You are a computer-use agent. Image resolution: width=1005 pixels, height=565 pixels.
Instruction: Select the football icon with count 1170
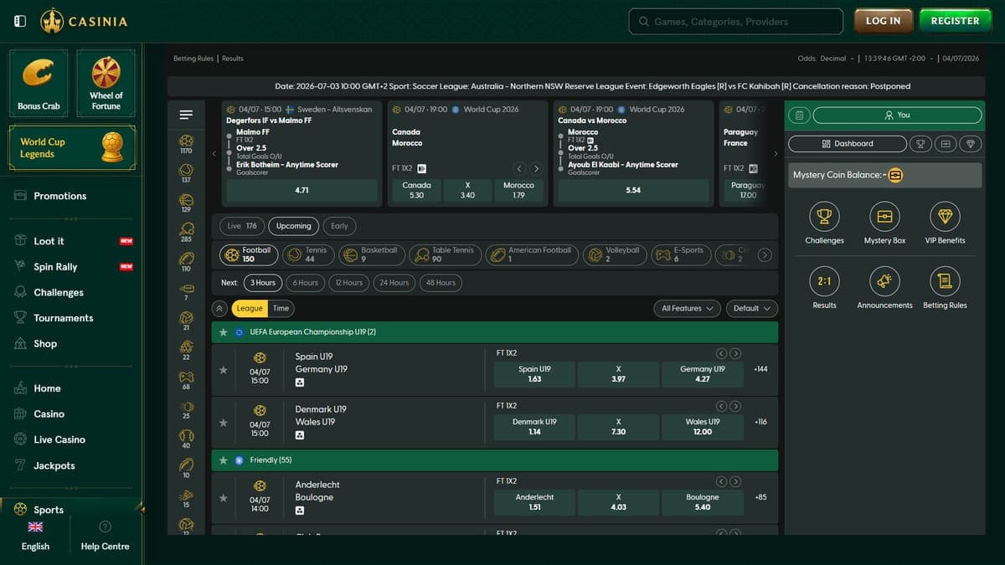[186, 140]
